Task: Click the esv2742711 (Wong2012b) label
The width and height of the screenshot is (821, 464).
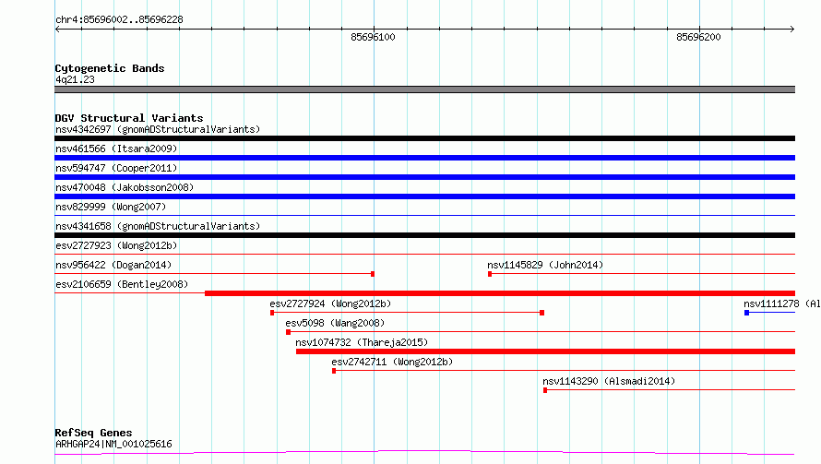Action: point(392,362)
